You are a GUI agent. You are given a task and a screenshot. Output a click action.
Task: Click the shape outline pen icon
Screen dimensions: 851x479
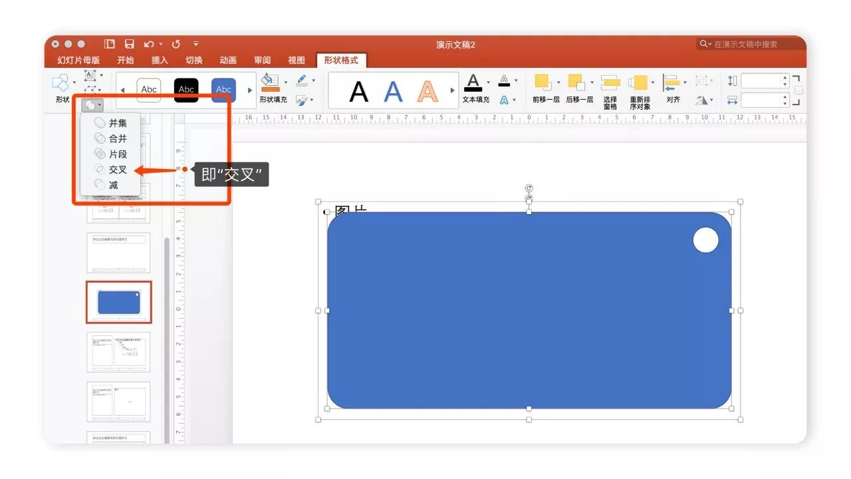click(x=302, y=80)
